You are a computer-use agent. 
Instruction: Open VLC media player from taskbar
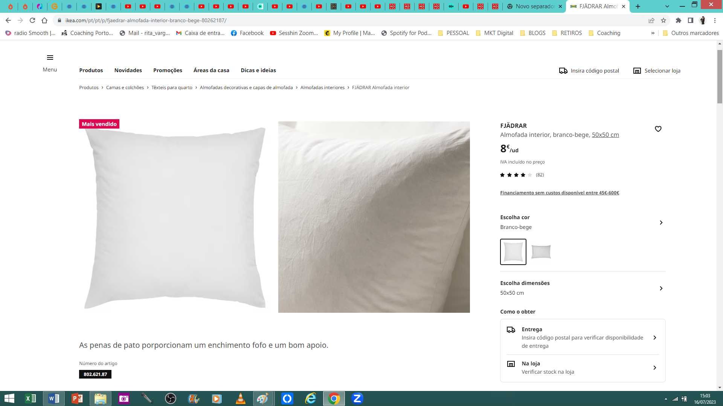(240, 398)
